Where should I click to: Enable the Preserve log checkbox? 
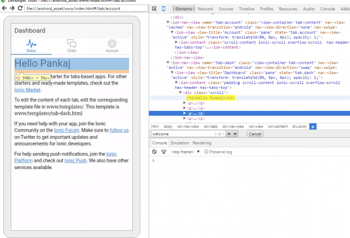coord(207,152)
